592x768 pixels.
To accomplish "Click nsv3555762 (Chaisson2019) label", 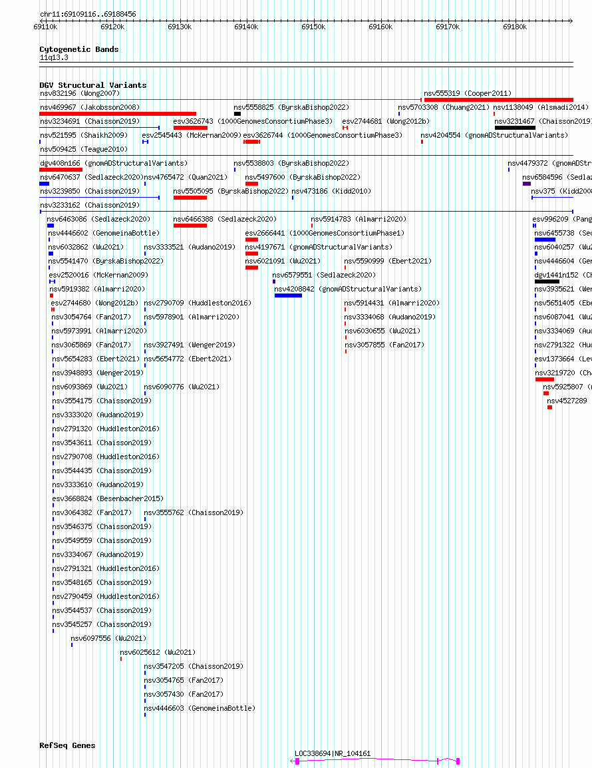I will pos(194,513).
